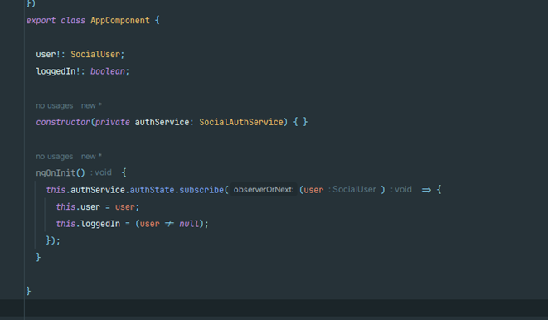Click the ngOnInit method name
The height and width of the screenshot is (320, 548).
pos(56,173)
